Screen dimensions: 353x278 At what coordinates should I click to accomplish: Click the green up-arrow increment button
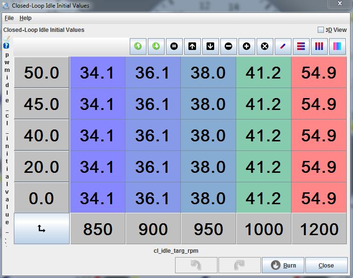point(138,46)
